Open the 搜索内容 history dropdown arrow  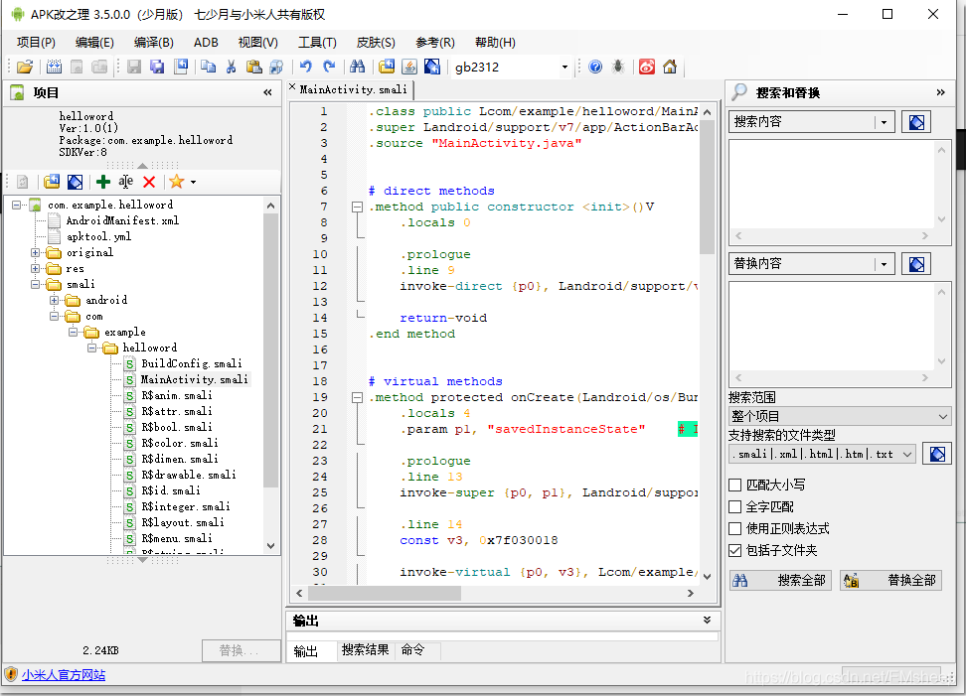[x=885, y=122]
